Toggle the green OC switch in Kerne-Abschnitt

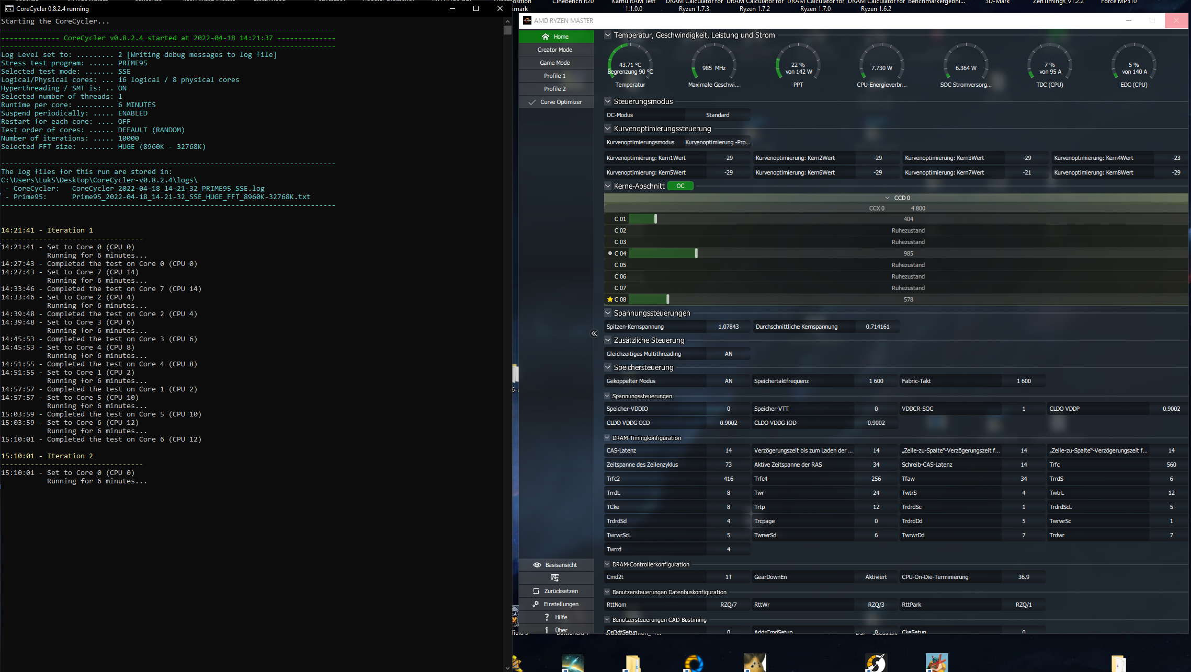pos(680,186)
